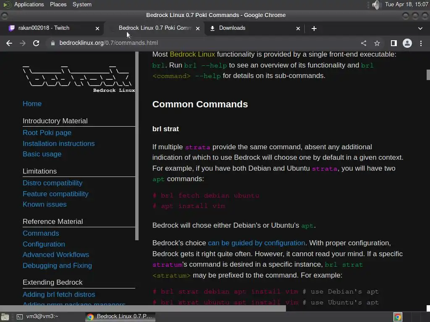Screen dimensions: 430x322
Task: Open the Places menu
Action: (x=58, y=4)
